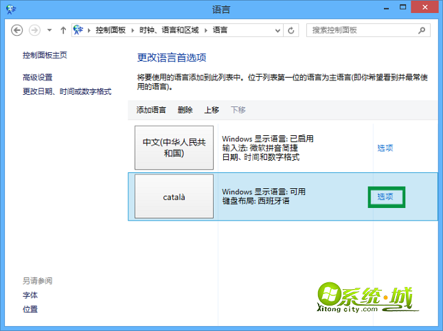Viewport: 443px width, 331px height.
Task: Open 高级设置 in the left pane
Action: 38,78
